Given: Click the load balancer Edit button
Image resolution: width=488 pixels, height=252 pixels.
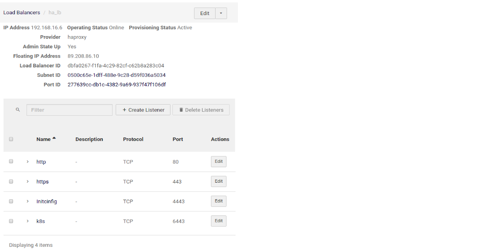Looking at the screenshot, I should pos(205,13).
